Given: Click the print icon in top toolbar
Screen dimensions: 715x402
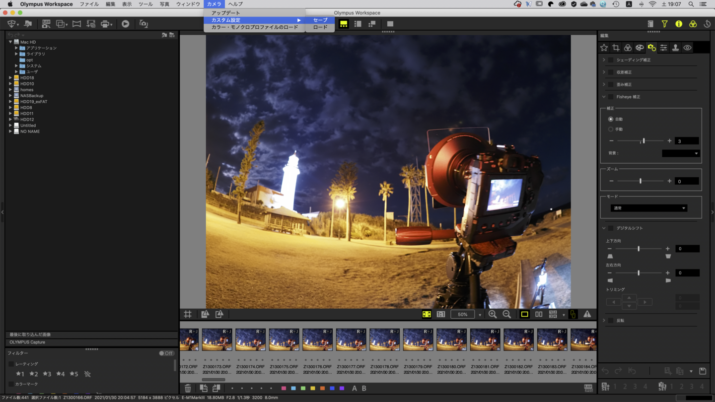Looking at the screenshot, I should point(105,24).
